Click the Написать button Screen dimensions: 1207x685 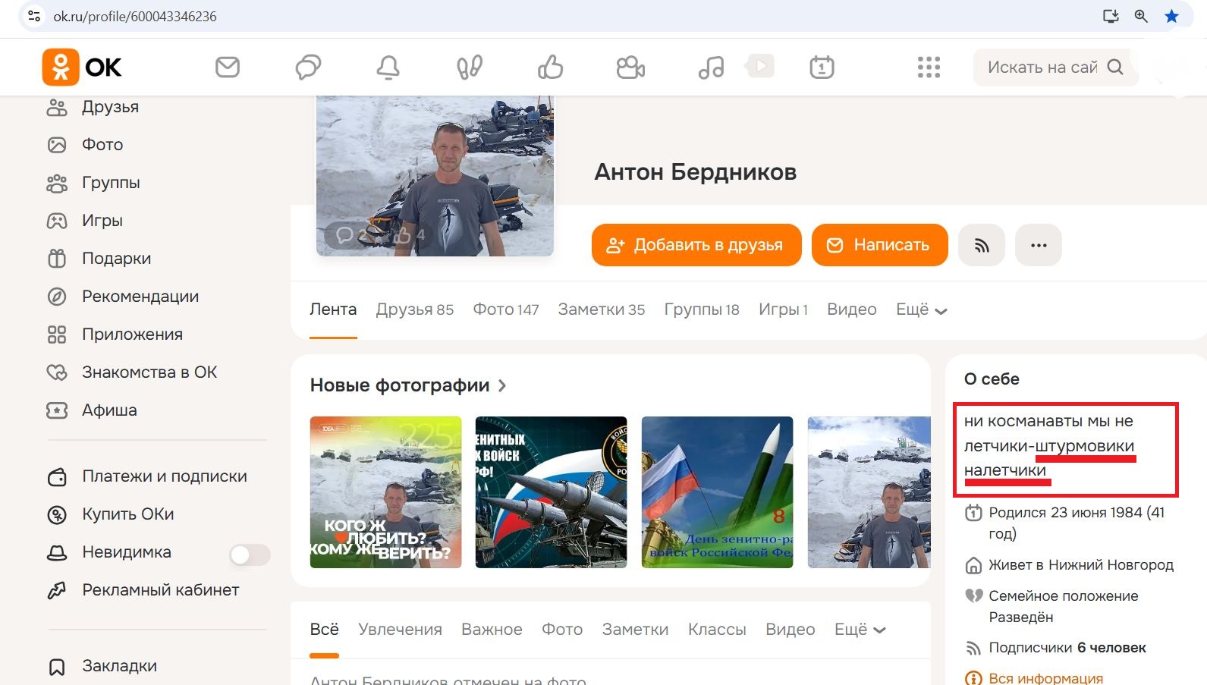point(880,245)
